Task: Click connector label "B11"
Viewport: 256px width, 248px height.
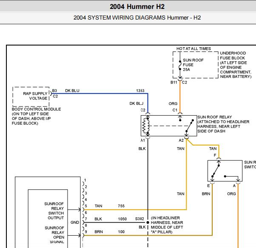Action: pyautogui.click(x=174, y=82)
